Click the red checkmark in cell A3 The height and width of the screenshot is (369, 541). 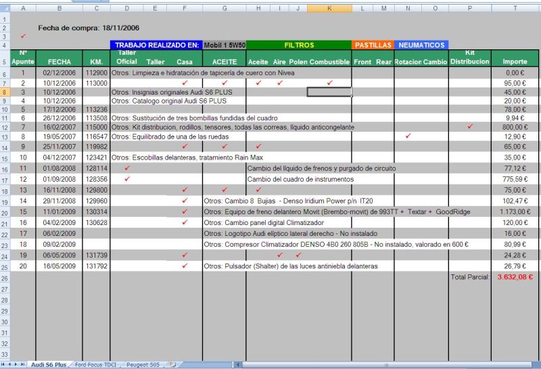23,36
